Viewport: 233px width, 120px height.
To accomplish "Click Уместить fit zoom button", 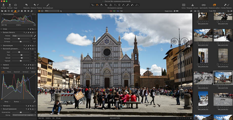I will (x=168, y=11).
